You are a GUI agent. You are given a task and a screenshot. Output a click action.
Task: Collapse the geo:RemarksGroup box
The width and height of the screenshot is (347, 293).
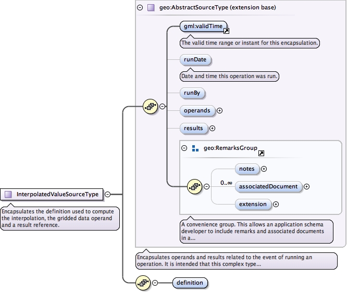pyautogui.click(x=184, y=148)
